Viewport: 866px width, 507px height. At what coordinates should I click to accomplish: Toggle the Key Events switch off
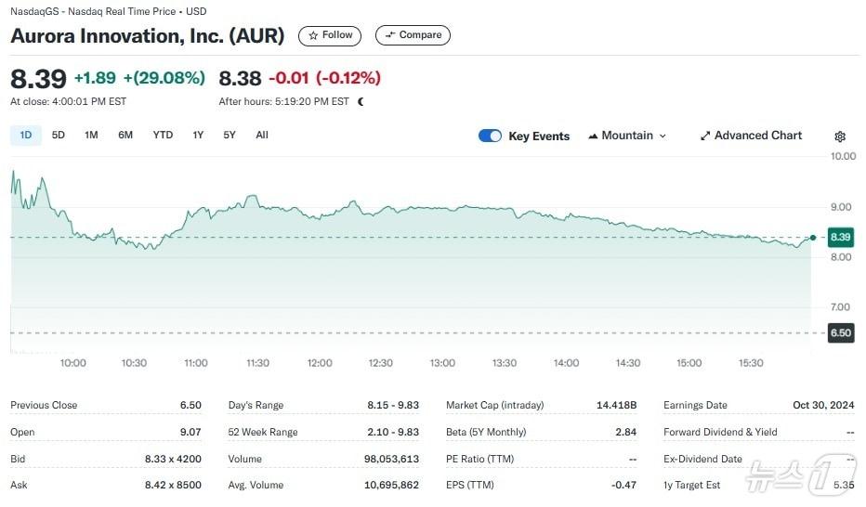490,136
